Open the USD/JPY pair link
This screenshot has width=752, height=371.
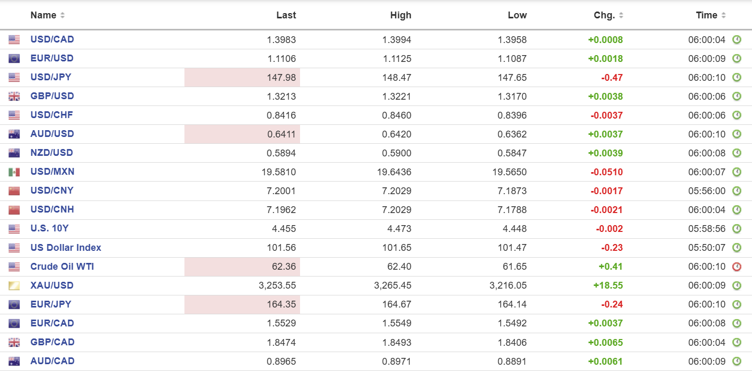(51, 77)
